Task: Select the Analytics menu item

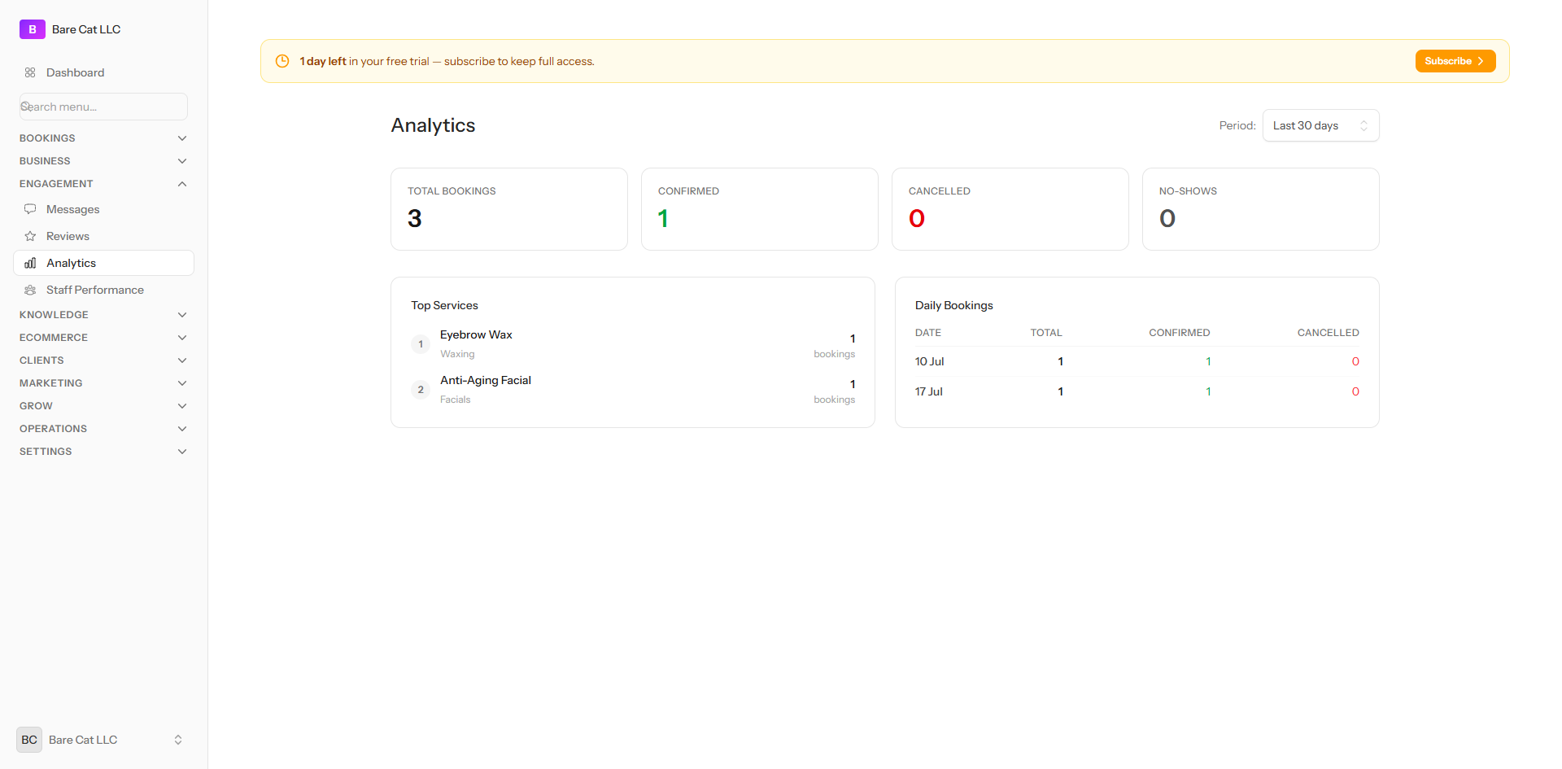Action: coord(103,263)
